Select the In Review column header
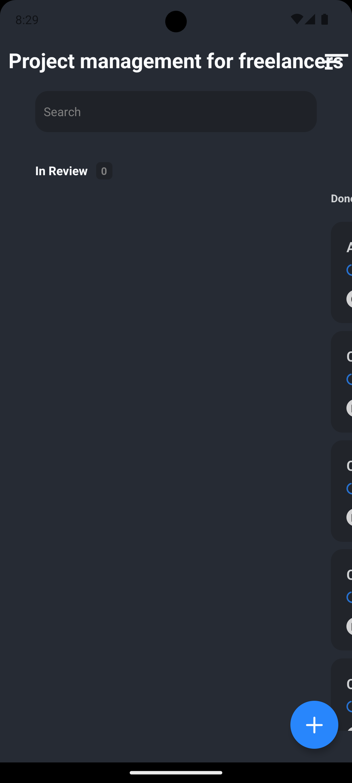 [x=61, y=171]
